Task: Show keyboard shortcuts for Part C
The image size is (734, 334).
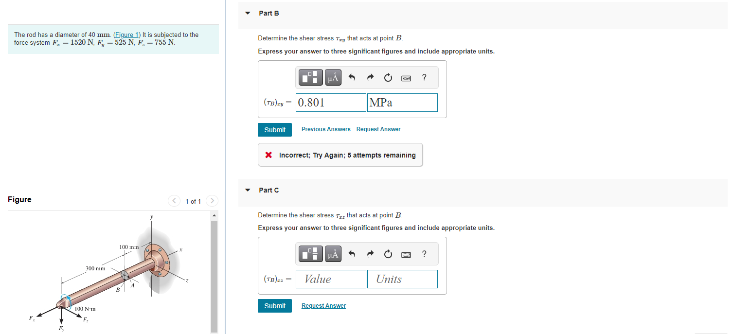Action: click(x=406, y=254)
